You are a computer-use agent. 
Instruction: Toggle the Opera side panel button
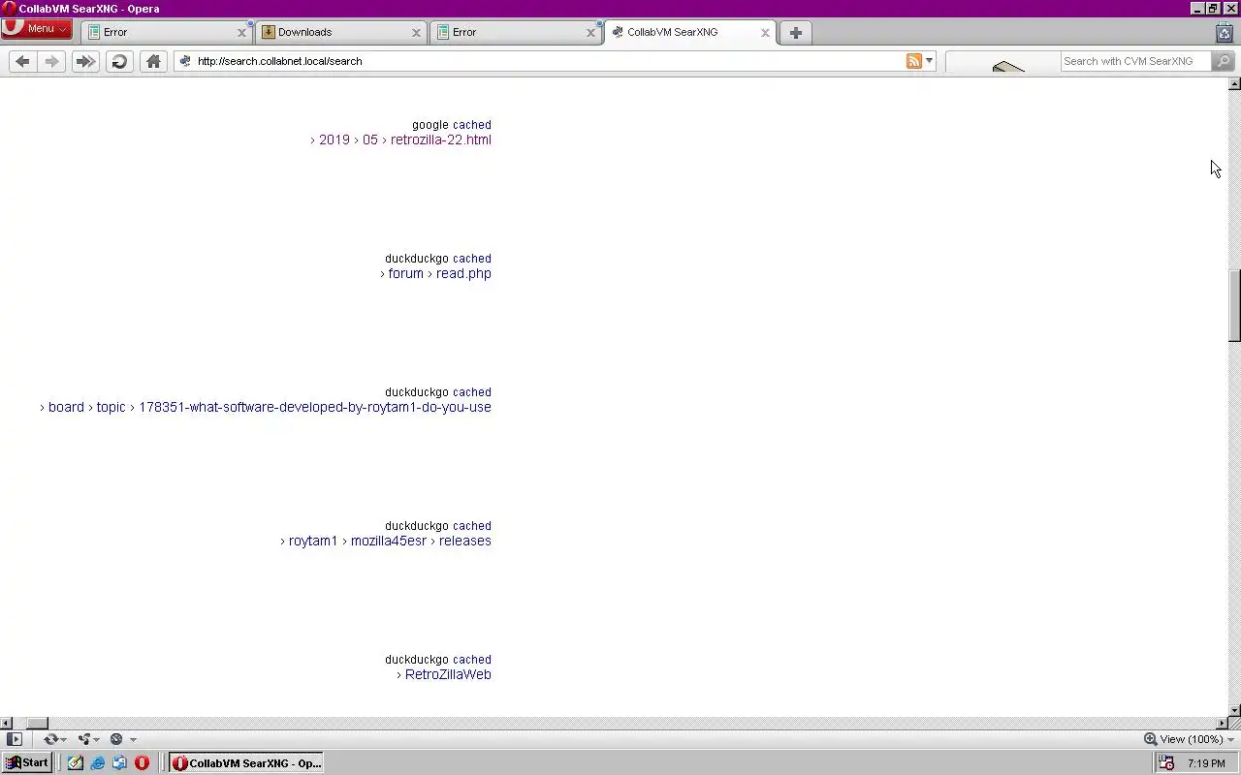point(14,739)
